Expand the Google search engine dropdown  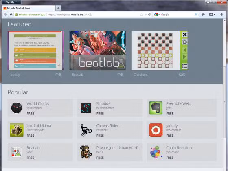tap(157, 15)
